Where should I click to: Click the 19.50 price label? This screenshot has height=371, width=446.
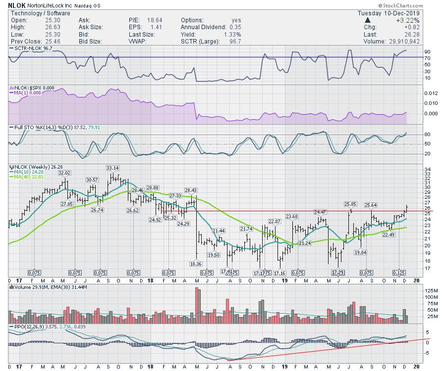tap(214, 255)
